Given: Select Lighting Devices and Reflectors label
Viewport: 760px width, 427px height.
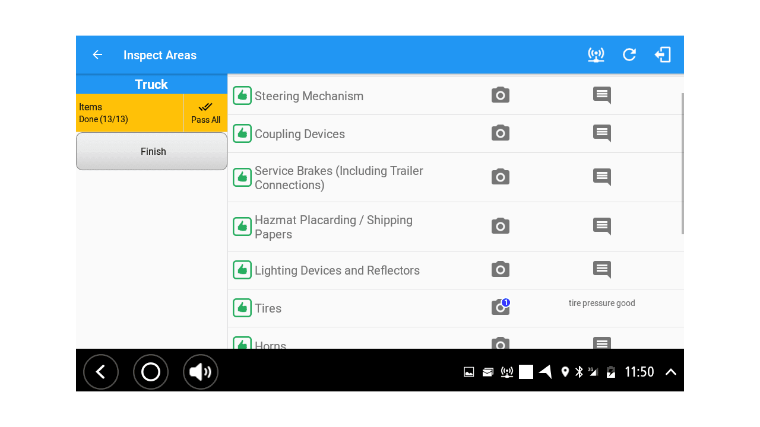Looking at the screenshot, I should tap(337, 270).
